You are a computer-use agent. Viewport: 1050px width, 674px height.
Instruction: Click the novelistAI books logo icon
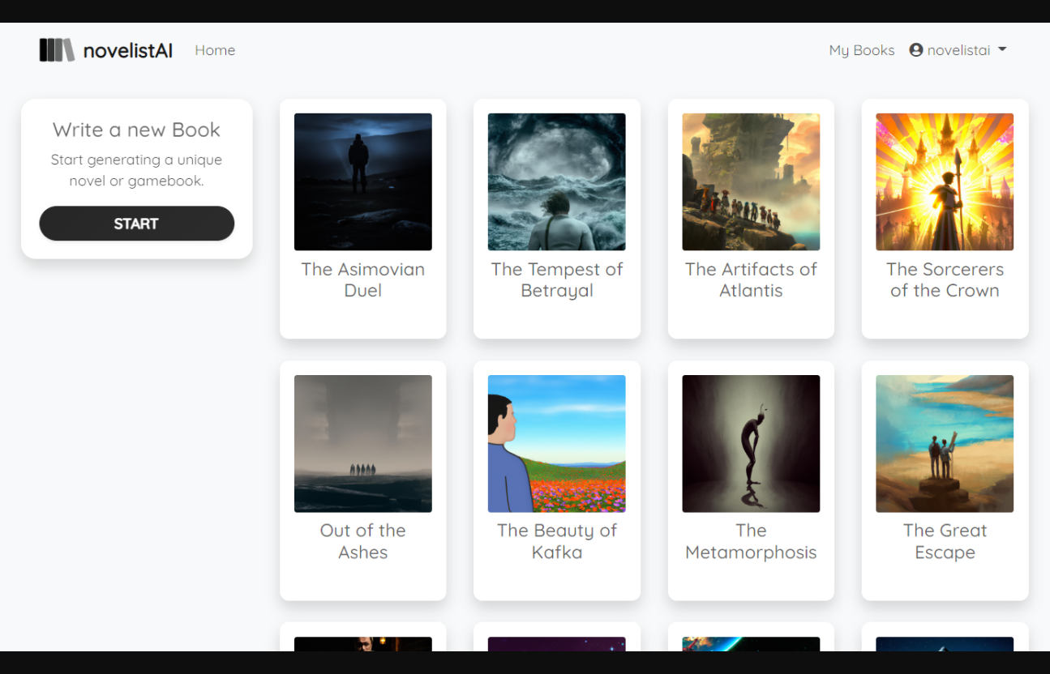click(57, 50)
